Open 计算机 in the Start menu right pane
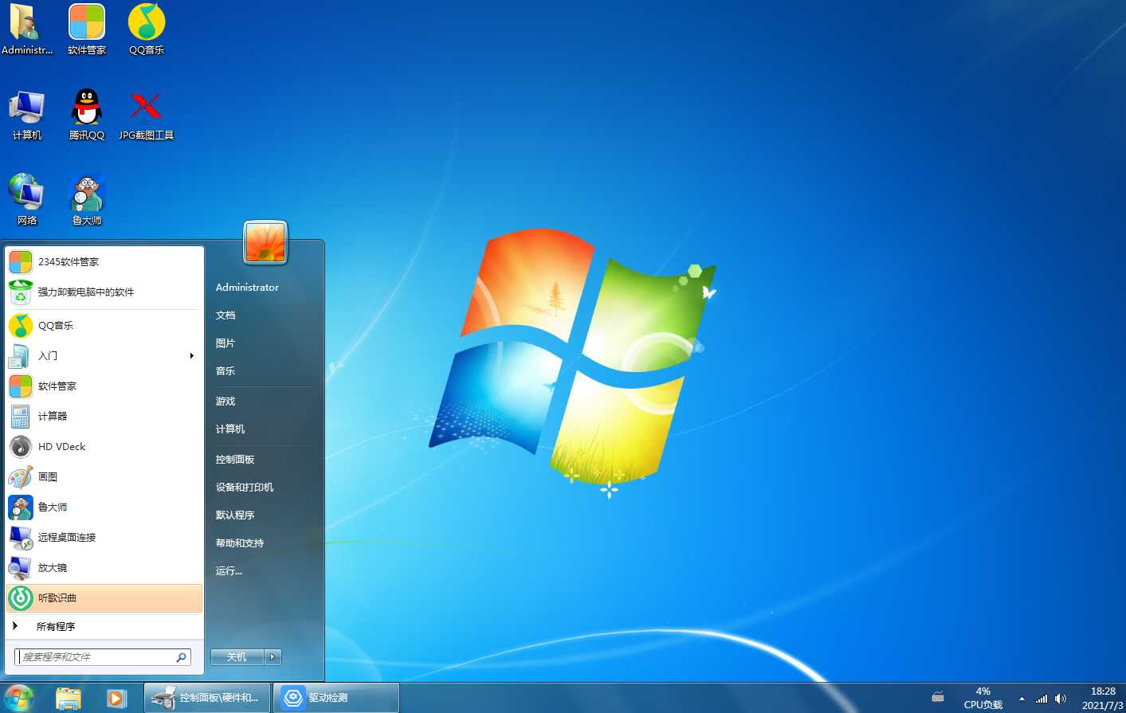 (x=230, y=429)
